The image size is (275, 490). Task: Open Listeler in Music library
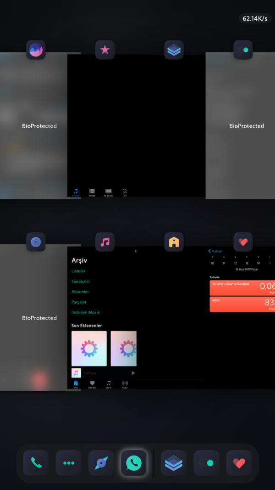(x=78, y=271)
